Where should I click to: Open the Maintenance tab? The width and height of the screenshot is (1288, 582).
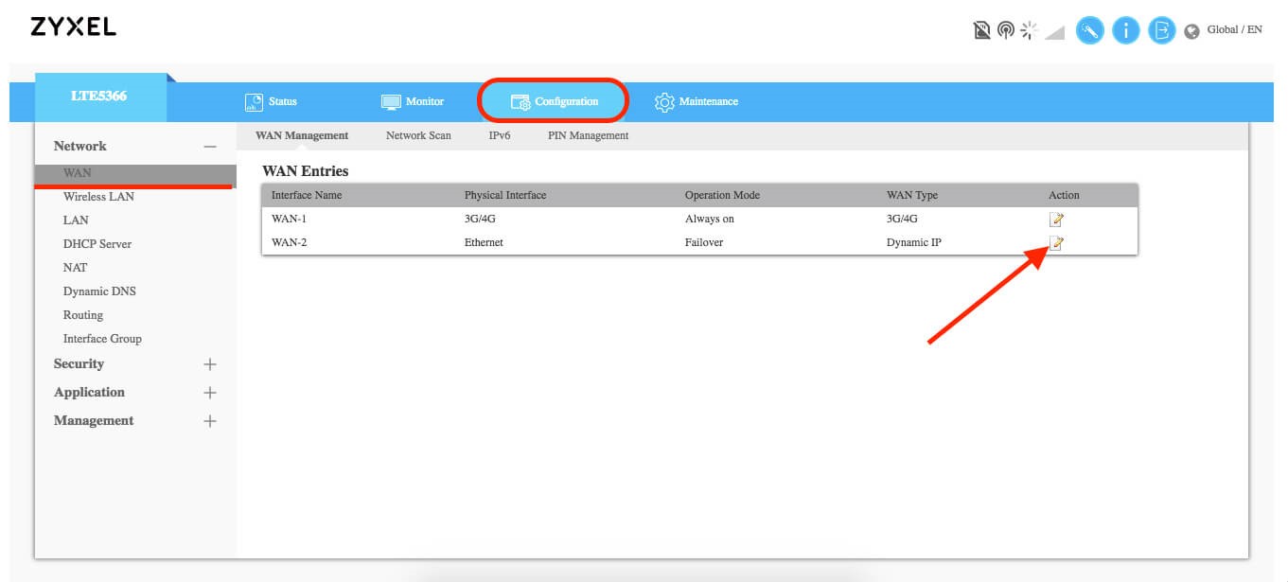[x=697, y=101]
